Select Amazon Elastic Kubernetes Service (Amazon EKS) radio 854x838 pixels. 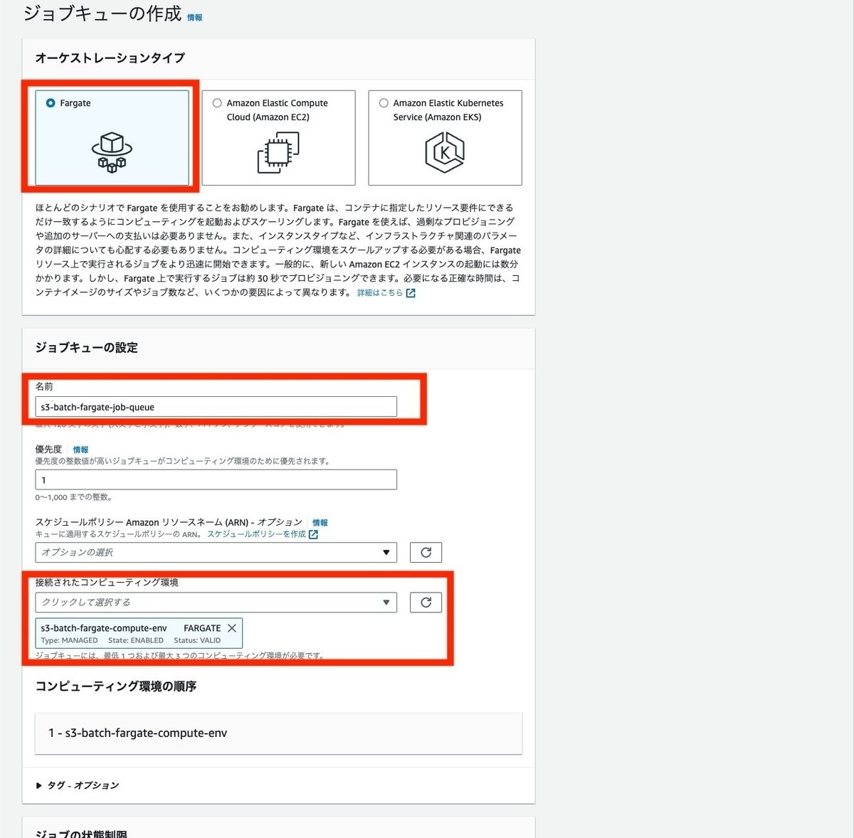[384, 103]
